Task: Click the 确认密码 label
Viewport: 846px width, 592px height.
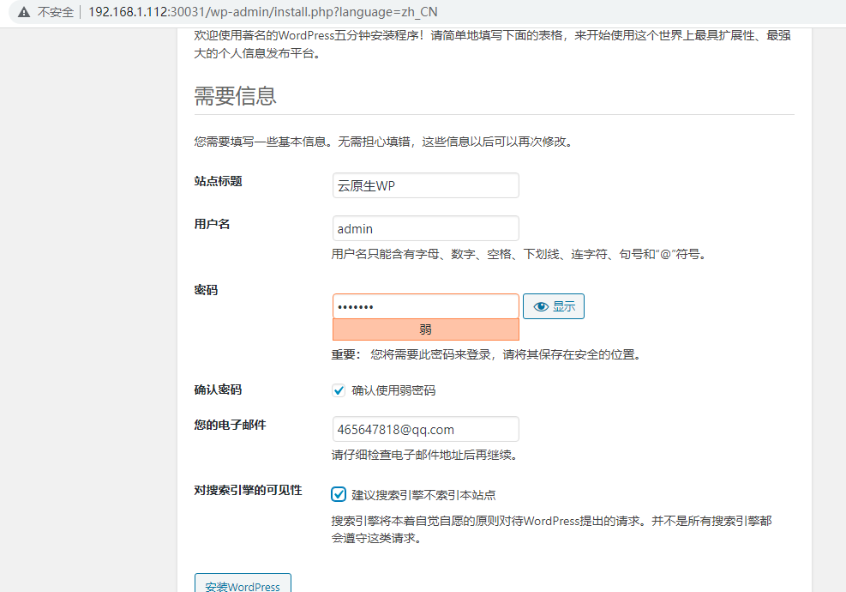Action: click(218, 390)
